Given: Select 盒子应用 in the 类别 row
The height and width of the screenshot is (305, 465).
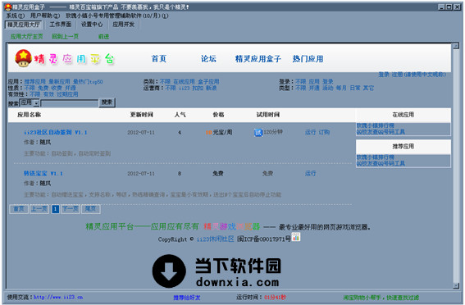Looking at the screenshot, I should click(208, 81).
